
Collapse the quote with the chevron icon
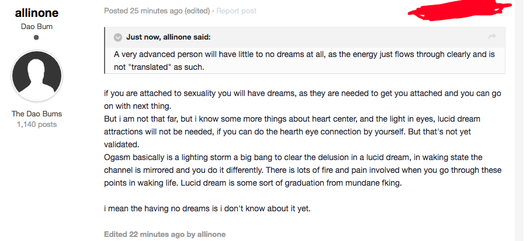117,37
